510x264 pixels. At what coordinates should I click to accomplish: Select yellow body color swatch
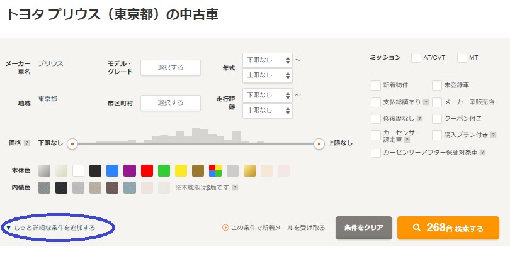point(181,170)
